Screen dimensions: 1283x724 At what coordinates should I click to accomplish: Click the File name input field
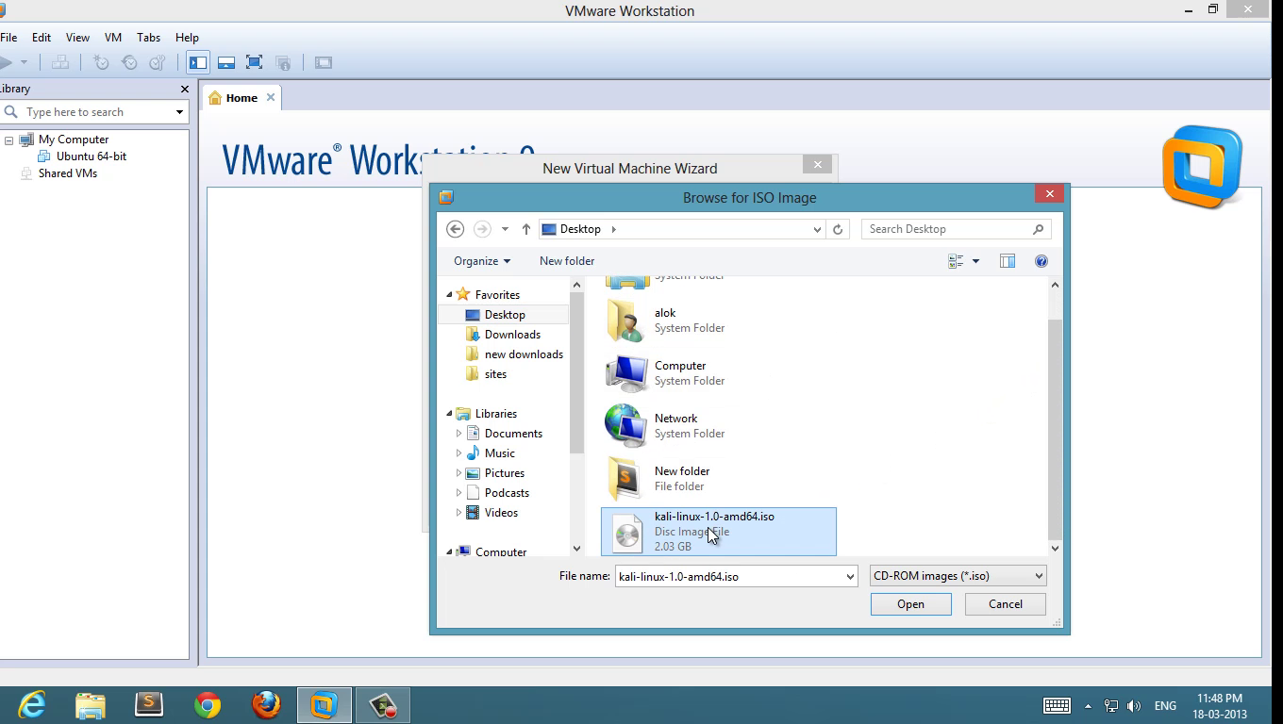[x=728, y=576]
